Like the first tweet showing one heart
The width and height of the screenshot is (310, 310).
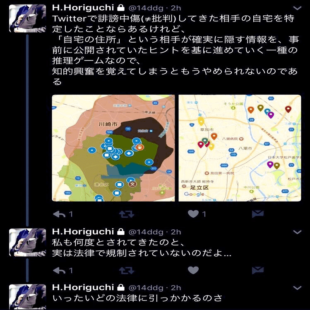[x=193, y=214]
